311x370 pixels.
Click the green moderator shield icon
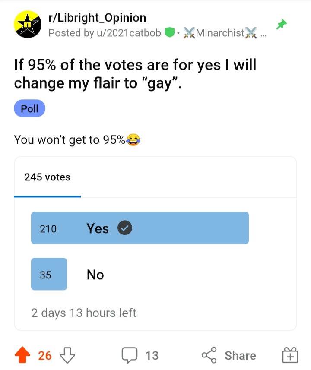click(170, 33)
